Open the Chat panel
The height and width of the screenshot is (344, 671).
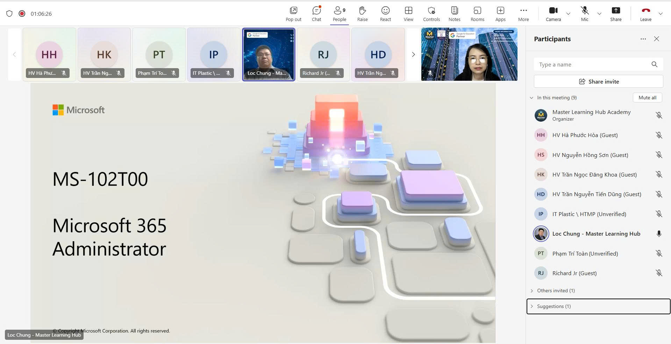pyautogui.click(x=316, y=14)
